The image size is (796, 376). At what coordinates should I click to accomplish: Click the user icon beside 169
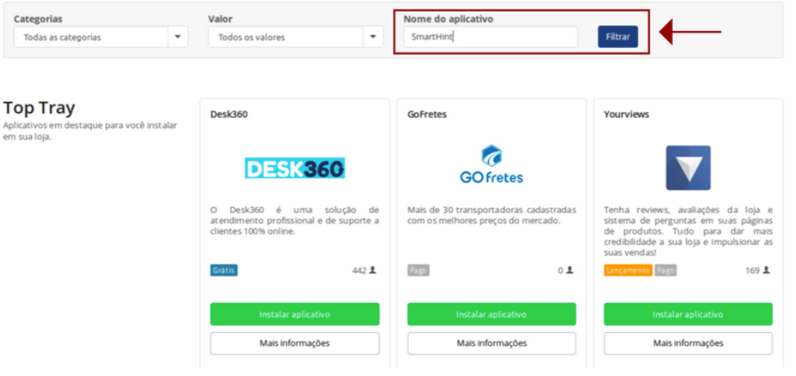(x=766, y=270)
